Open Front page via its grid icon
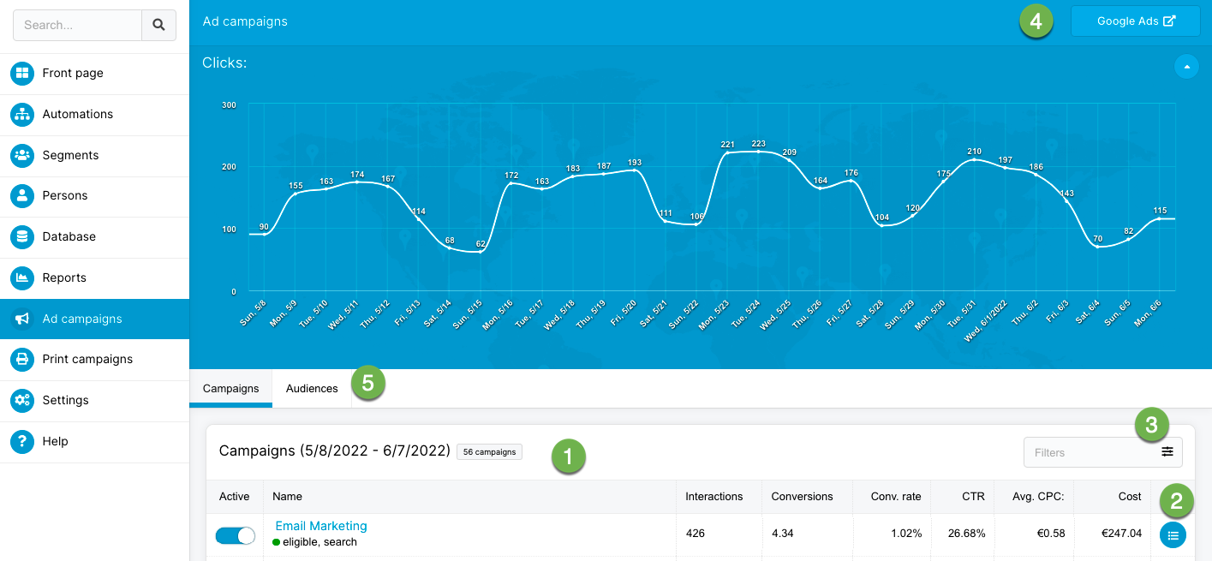1212x561 pixels. [22, 74]
